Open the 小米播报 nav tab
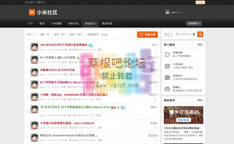This screenshot has height=144, width=234. (56, 23)
